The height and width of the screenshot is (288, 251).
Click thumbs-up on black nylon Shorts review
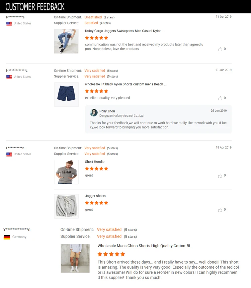tap(220, 98)
